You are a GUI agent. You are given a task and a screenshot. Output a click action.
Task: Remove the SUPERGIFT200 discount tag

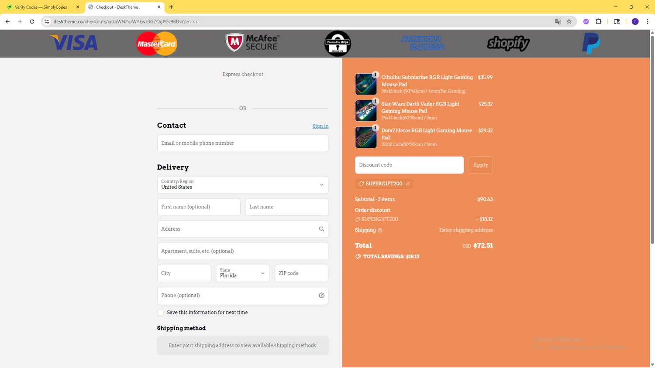click(x=408, y=184)
